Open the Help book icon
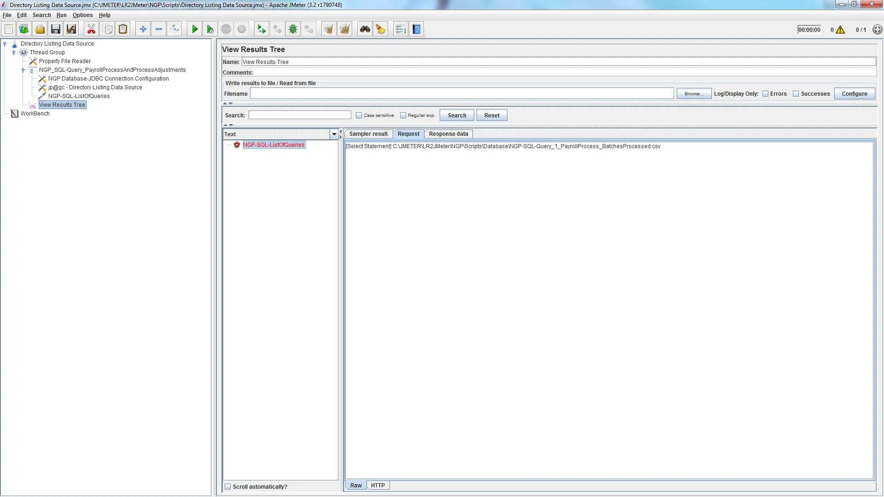This screenshot has width=884, height=497. pyautogui.click(x=417, y=29)
